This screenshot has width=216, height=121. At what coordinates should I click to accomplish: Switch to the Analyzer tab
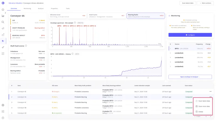tap(41, 9)
